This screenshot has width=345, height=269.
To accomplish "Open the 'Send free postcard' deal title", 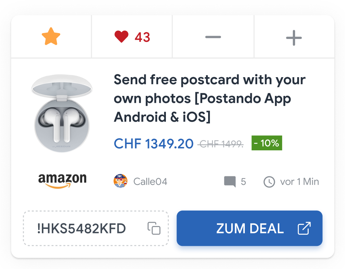I will pos(209,98).
